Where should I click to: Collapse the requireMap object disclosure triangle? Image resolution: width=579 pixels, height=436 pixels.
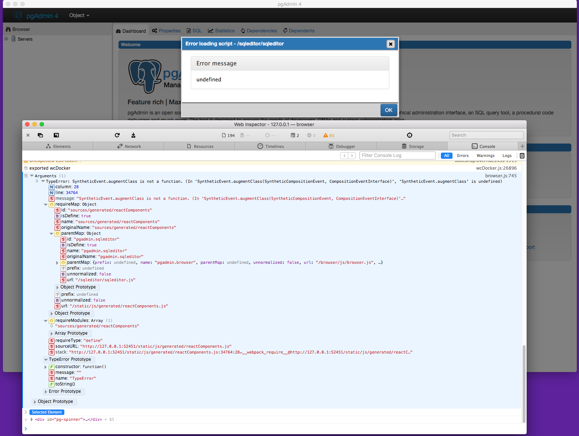(45, 205)
